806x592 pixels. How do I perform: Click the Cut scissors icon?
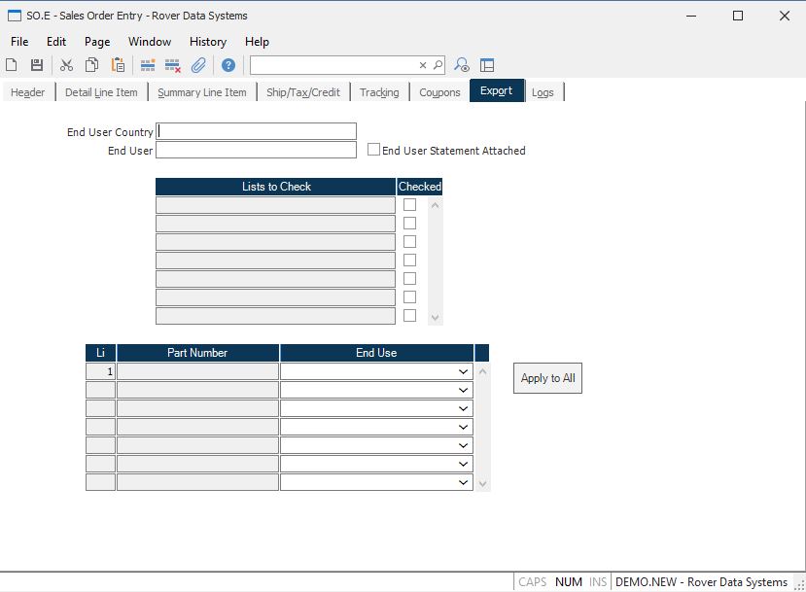point(66,65)
